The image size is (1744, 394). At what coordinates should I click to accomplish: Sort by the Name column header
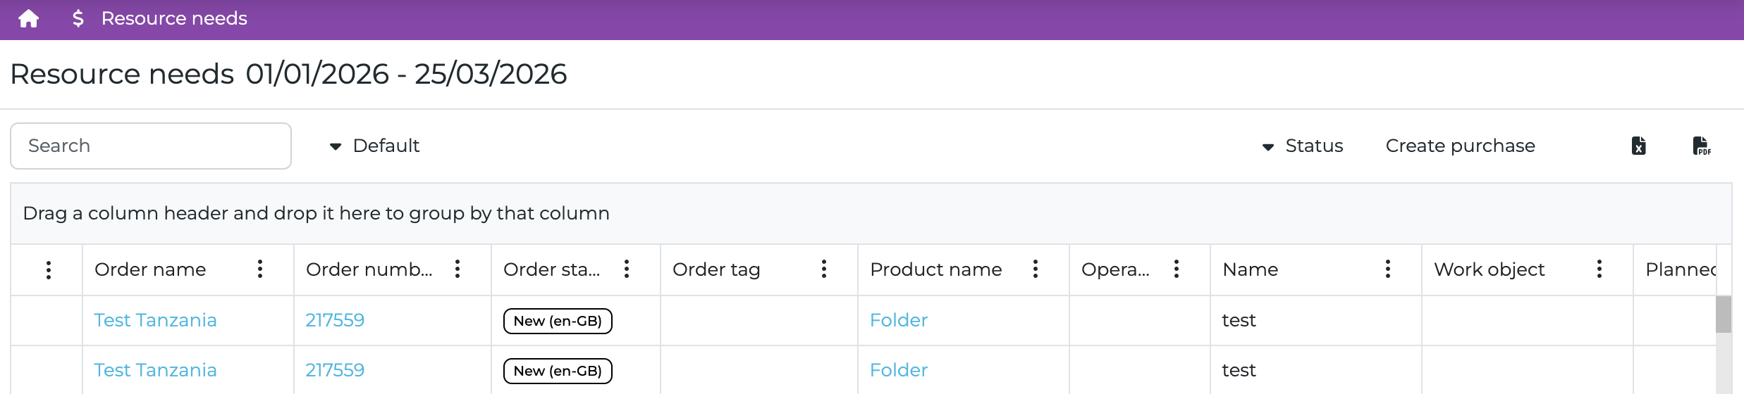(1251, 269)
